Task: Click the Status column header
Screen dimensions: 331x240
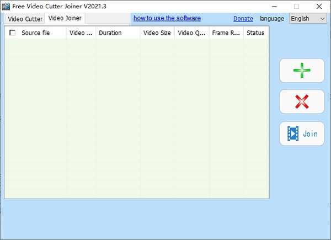Action: tap(255, 33)
